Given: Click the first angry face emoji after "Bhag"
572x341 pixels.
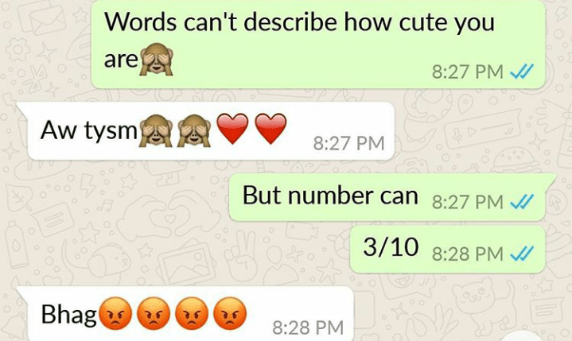Looking at the screenshot, I should coord(115,313).
